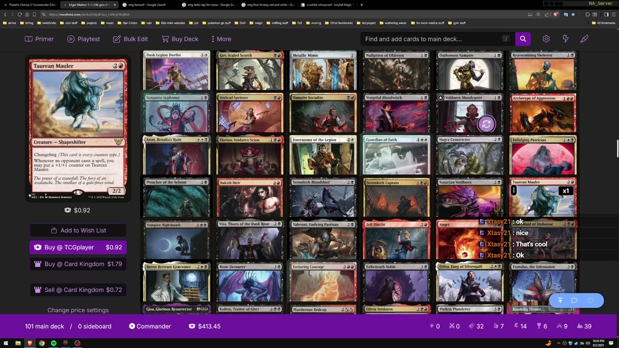
Task: Select the Felisa, Fang of Silverquill card
Action: pos(470,282)
